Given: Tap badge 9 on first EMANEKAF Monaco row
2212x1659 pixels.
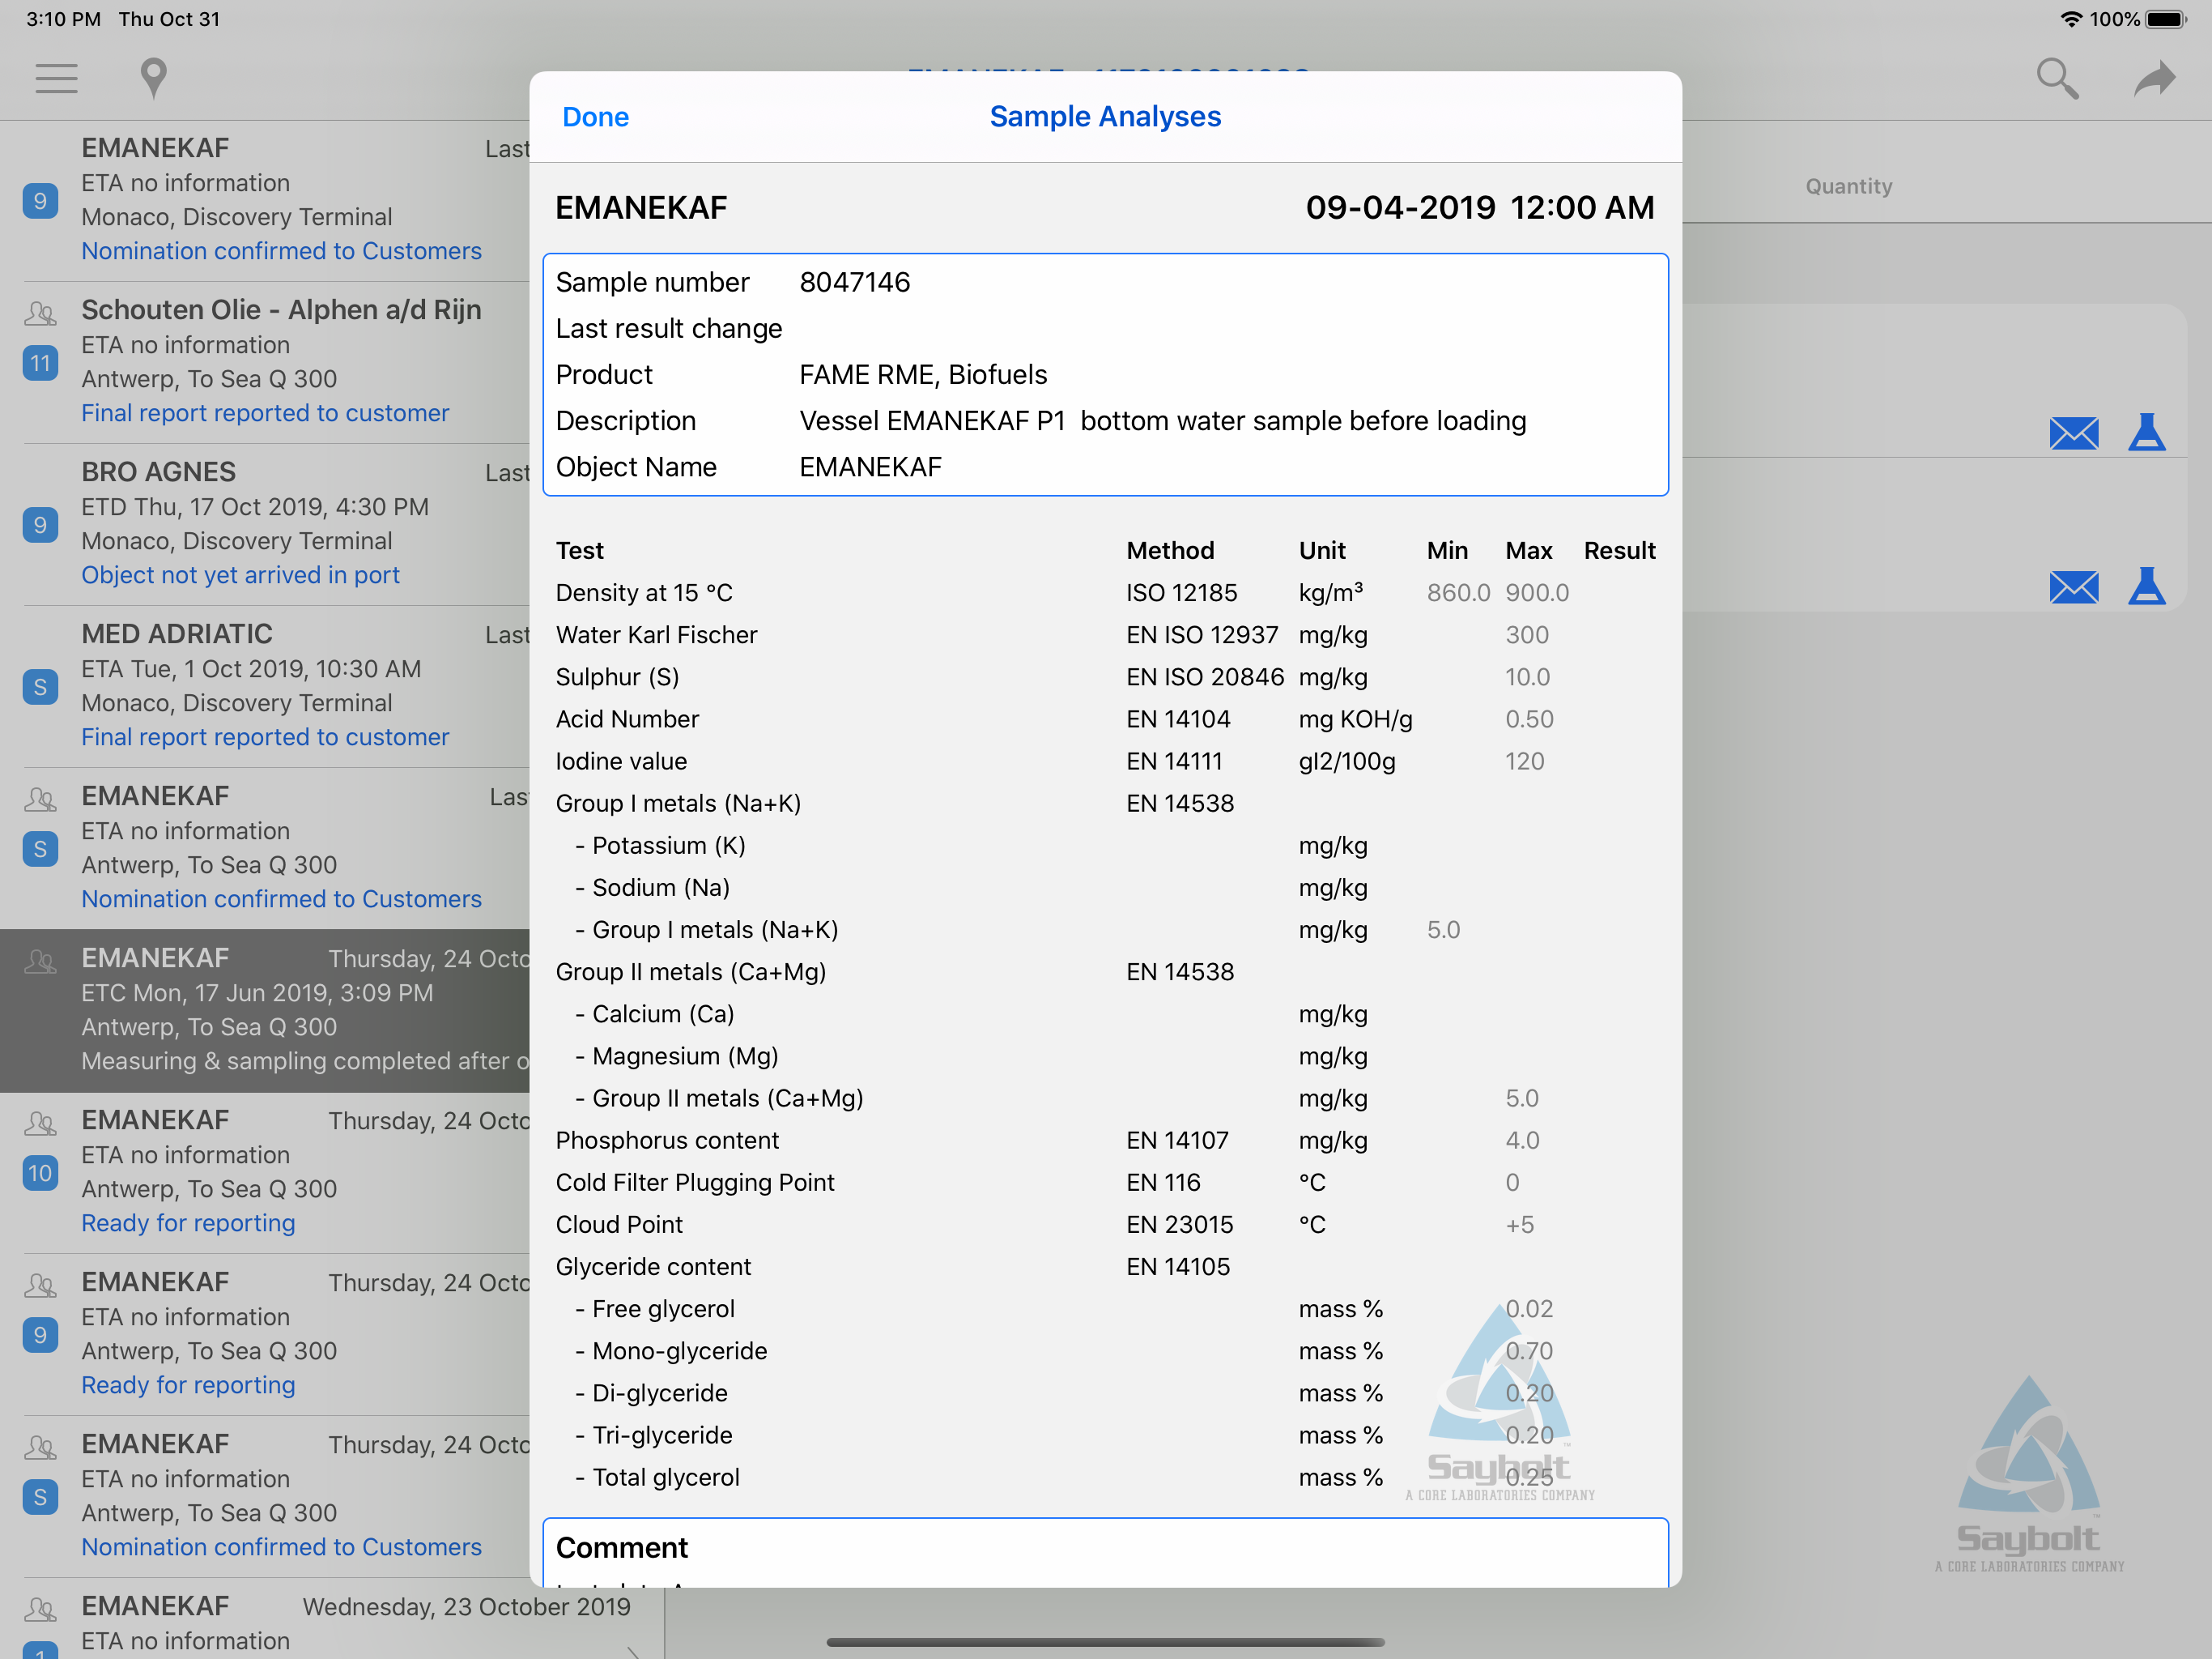Looking at the screenshot, I should click(x=40, y=201).
